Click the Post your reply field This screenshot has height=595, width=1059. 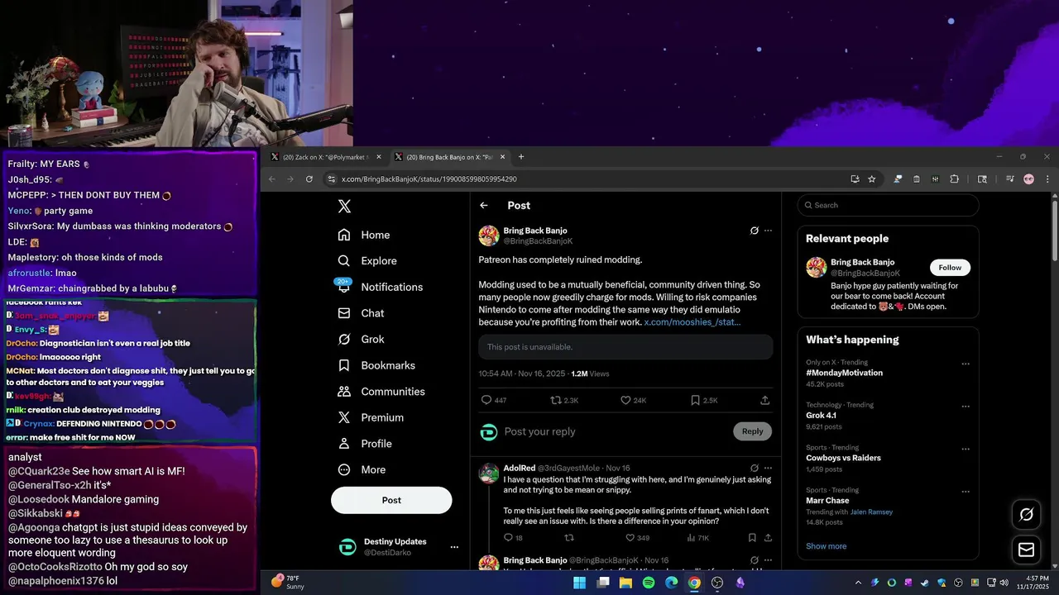pyautogui.click(x=614, y=431)
